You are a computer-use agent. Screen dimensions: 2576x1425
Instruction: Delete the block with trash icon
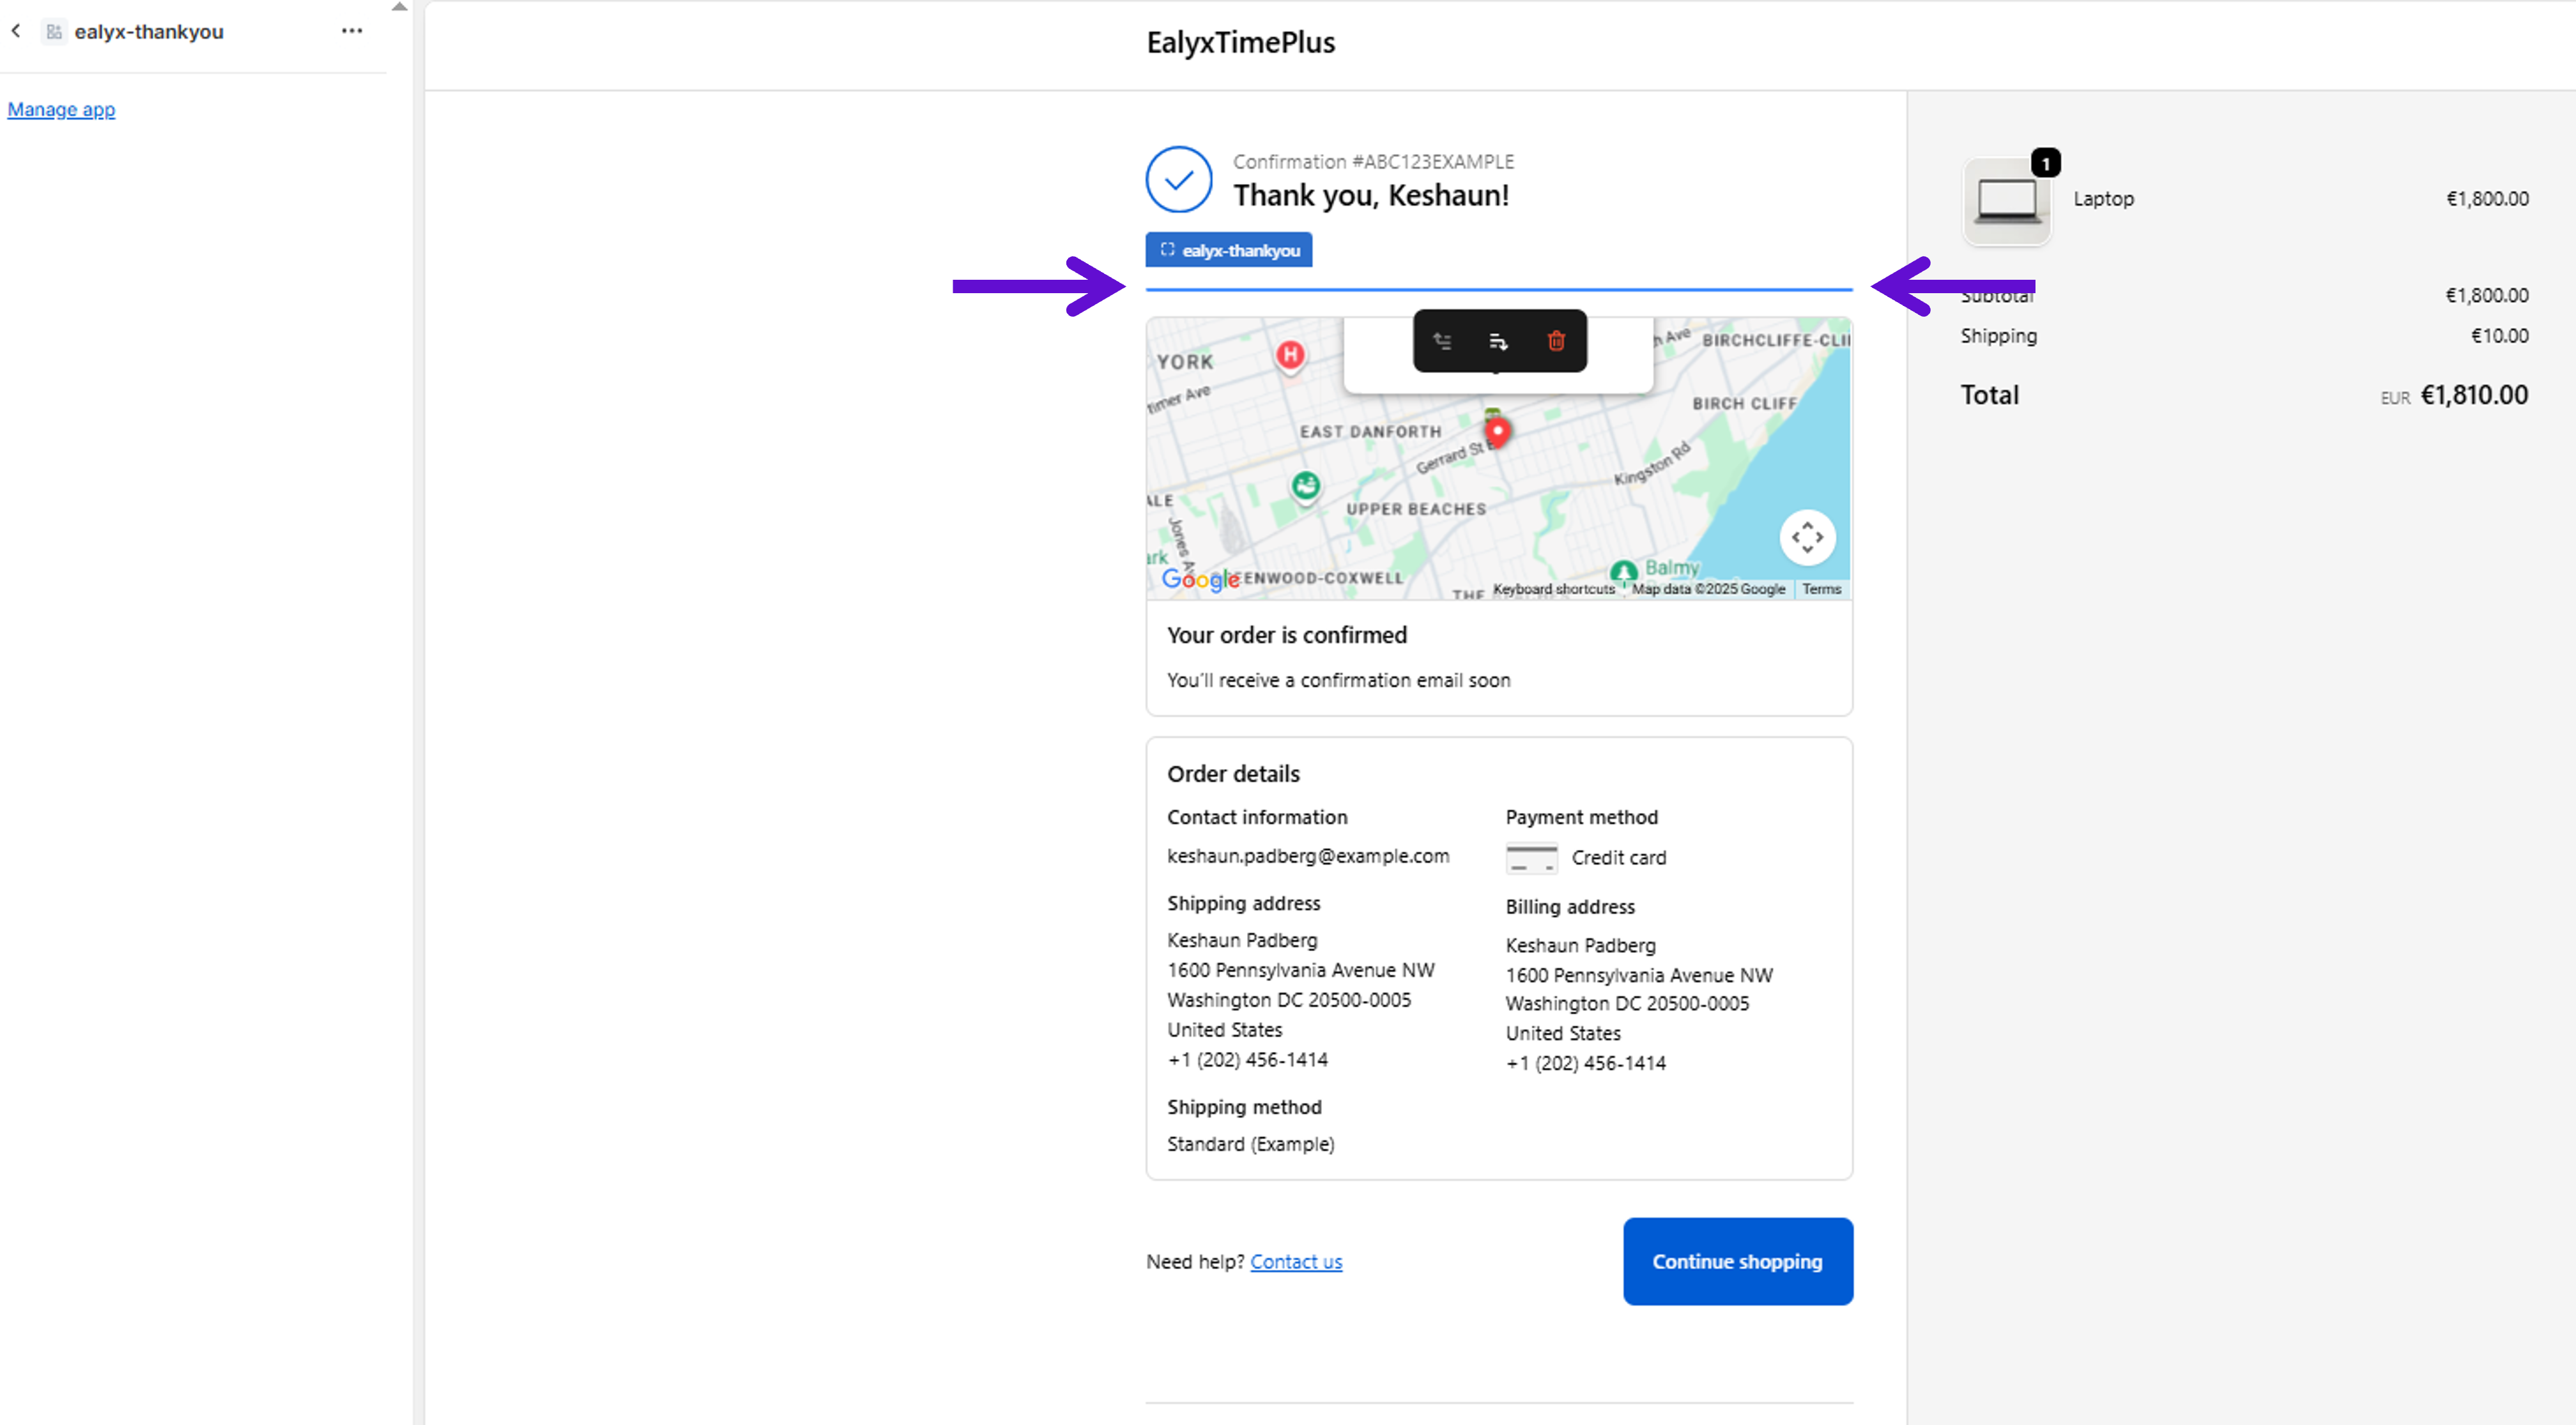(1556, 341)
